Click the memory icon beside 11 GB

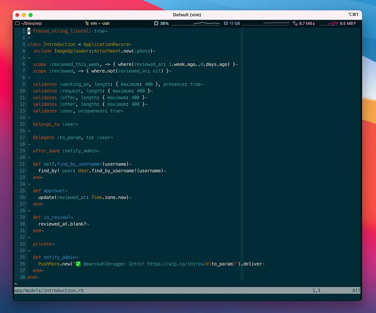pos(226,24)
